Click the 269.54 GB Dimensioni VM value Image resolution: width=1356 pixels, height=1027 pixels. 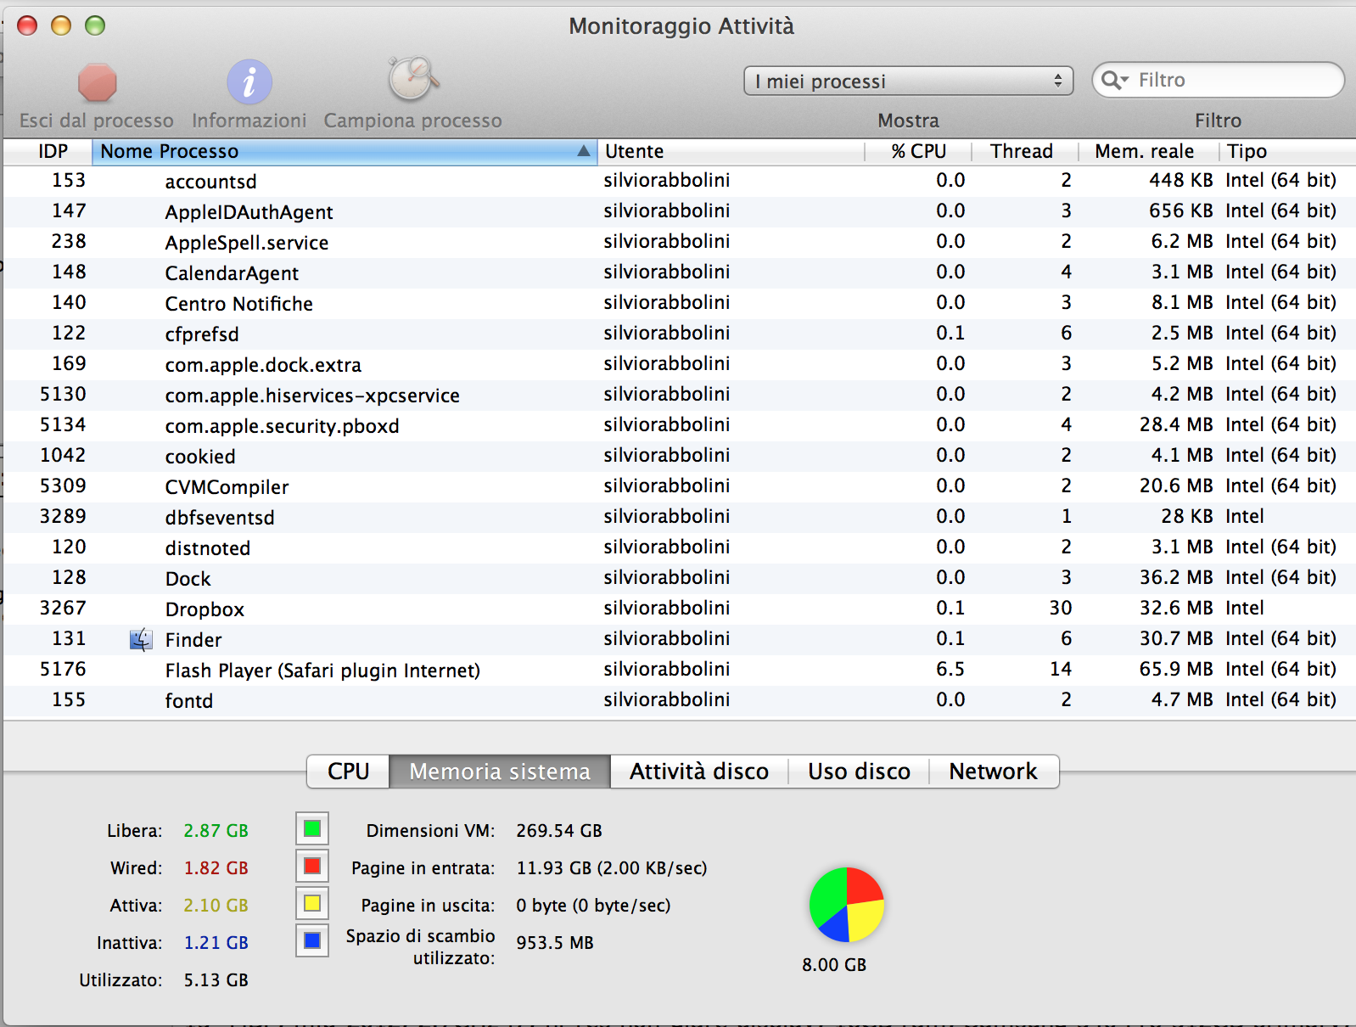559,831
